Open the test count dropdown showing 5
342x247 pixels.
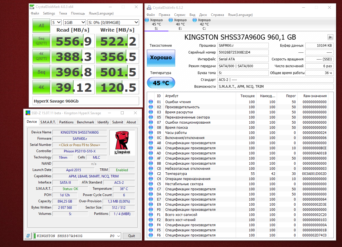(56, 22)
